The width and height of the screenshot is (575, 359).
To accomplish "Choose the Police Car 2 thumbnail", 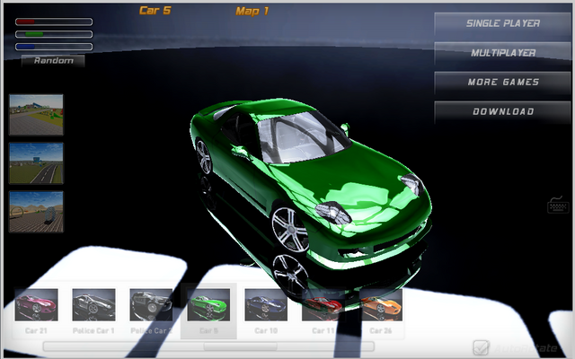I will tap(151, 305).
